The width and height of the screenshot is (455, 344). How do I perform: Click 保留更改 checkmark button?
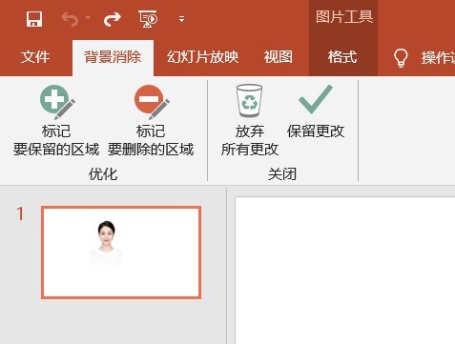tap(316, 111)
